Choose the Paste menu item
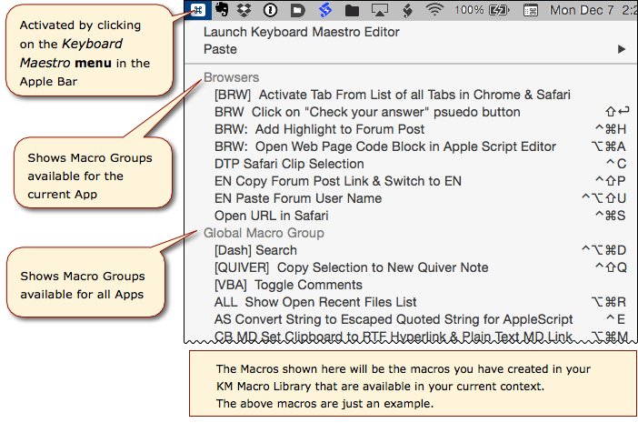 point(220,49)
